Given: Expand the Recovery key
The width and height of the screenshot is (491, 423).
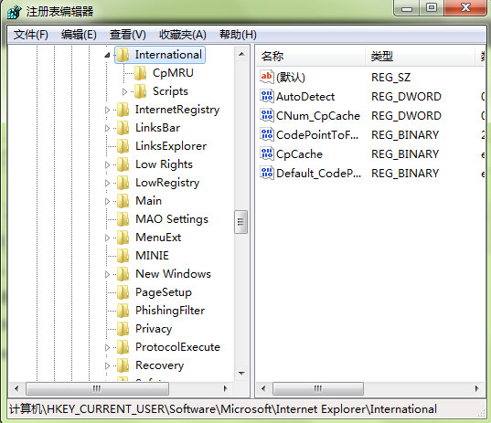Looking at the screenshot, I should tap(107, 365).
